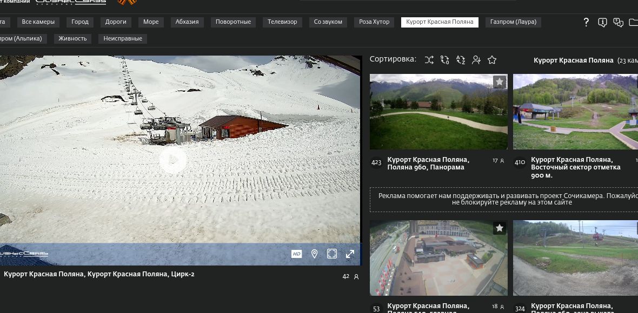This screenshot has height=313, width=638.
Task: Select the Абхазия category
Action: tap(187, 22)
